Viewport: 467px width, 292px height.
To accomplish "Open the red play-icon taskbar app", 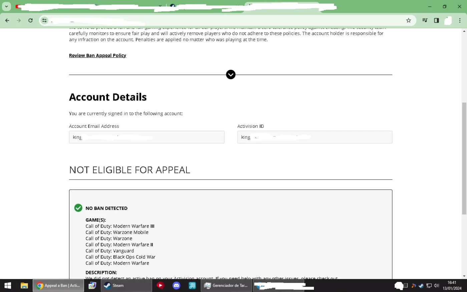I will click(160, 286).
